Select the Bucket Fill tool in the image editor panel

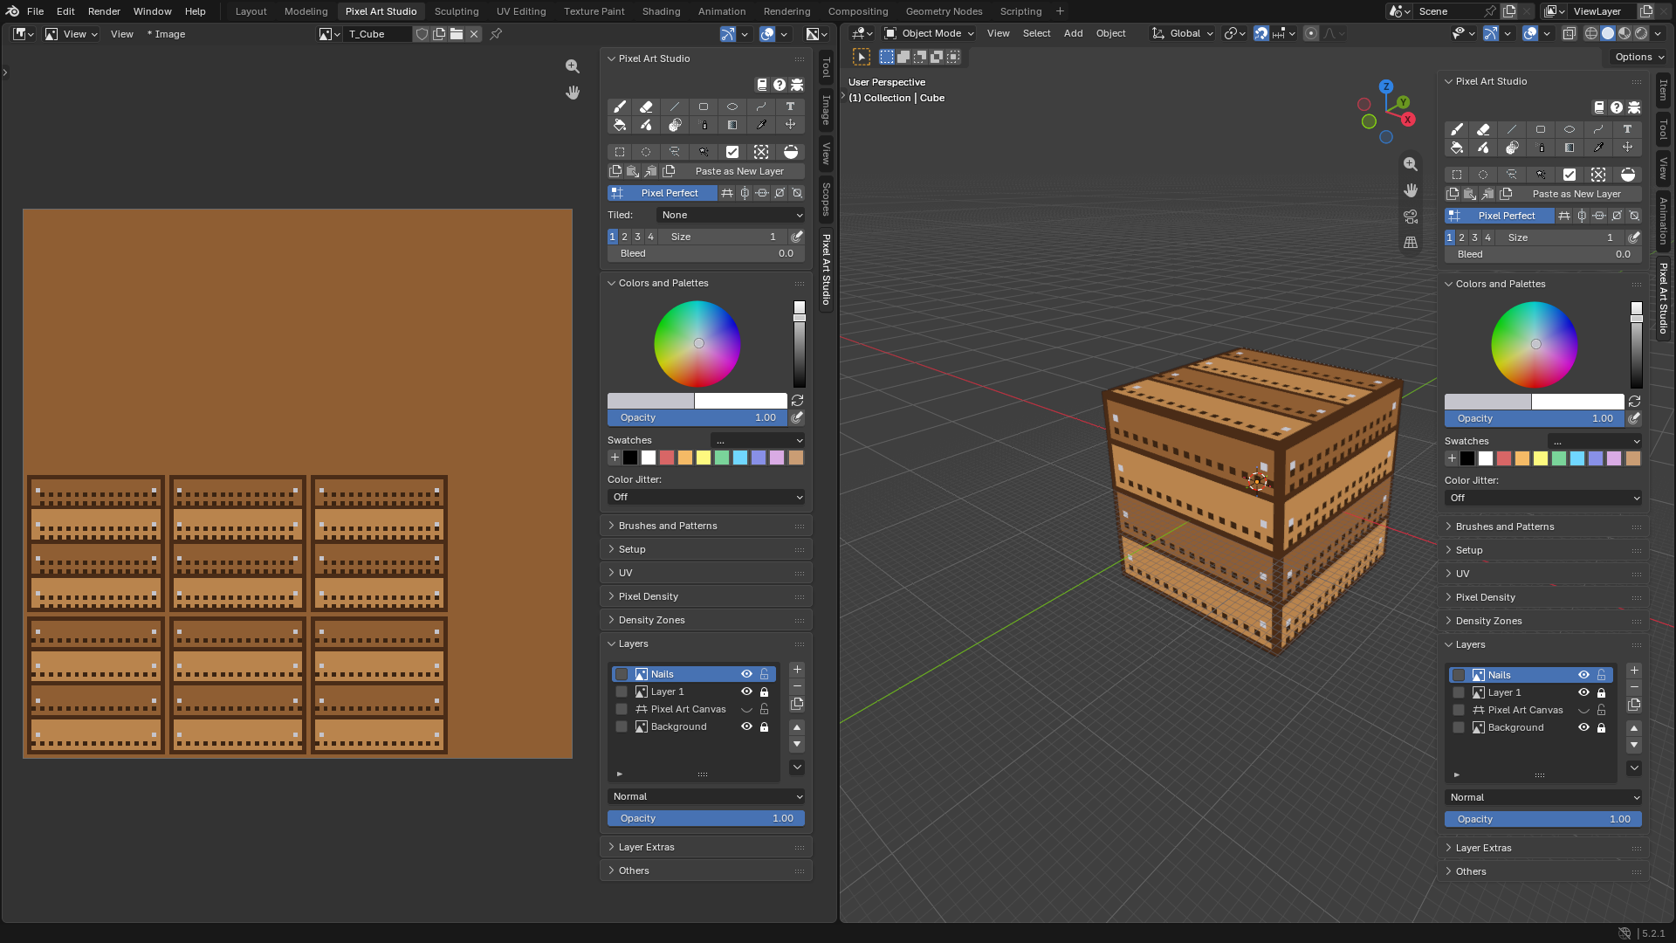[620, 125]
